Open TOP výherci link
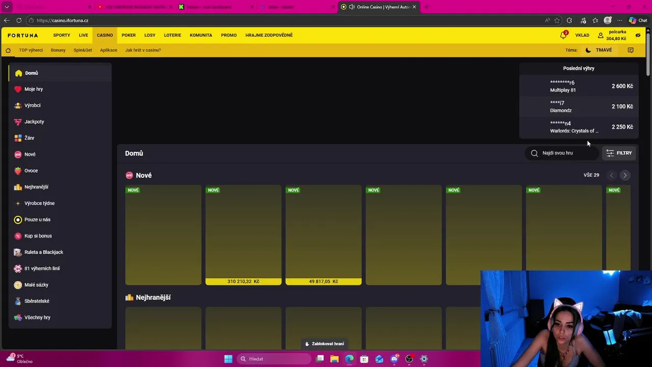 click(x=31, y=50)
